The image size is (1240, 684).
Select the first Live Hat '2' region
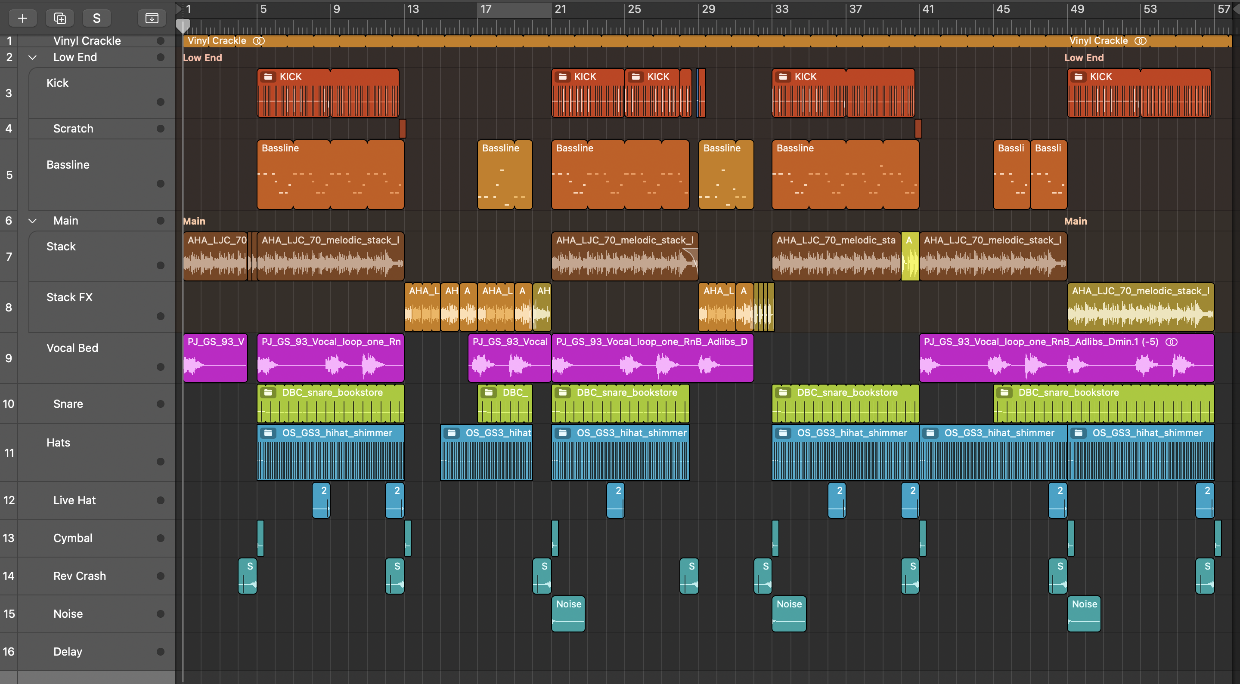[x=321, y=500]
